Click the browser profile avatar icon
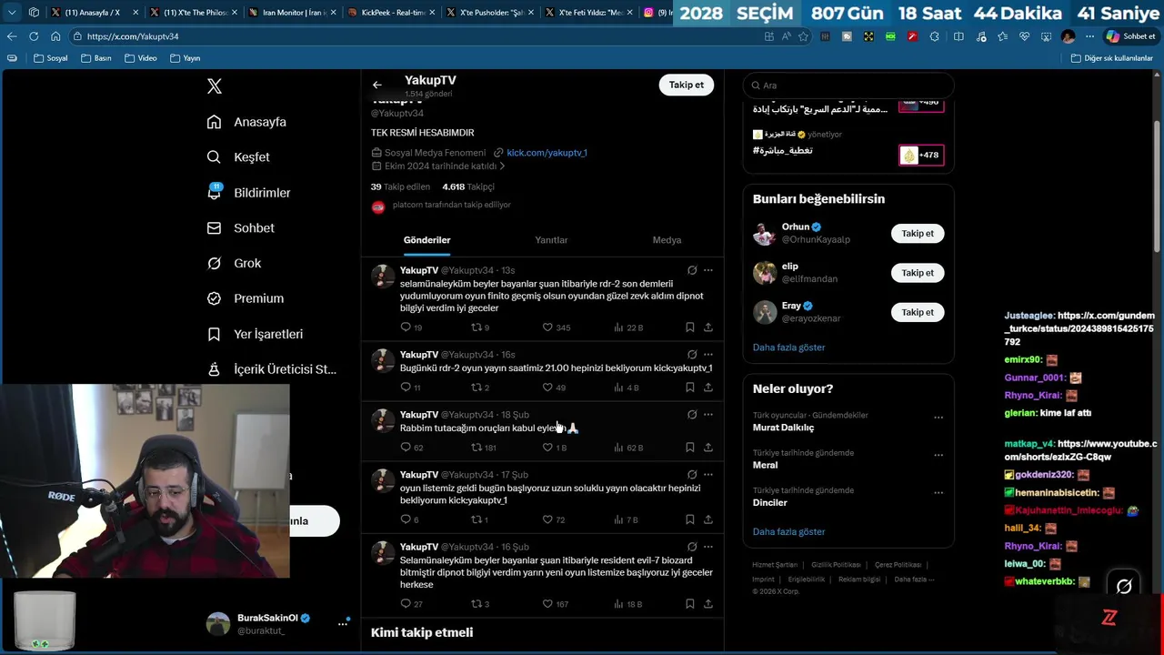This screenshot has width=1164, height=655. [x=1068, y=36]
